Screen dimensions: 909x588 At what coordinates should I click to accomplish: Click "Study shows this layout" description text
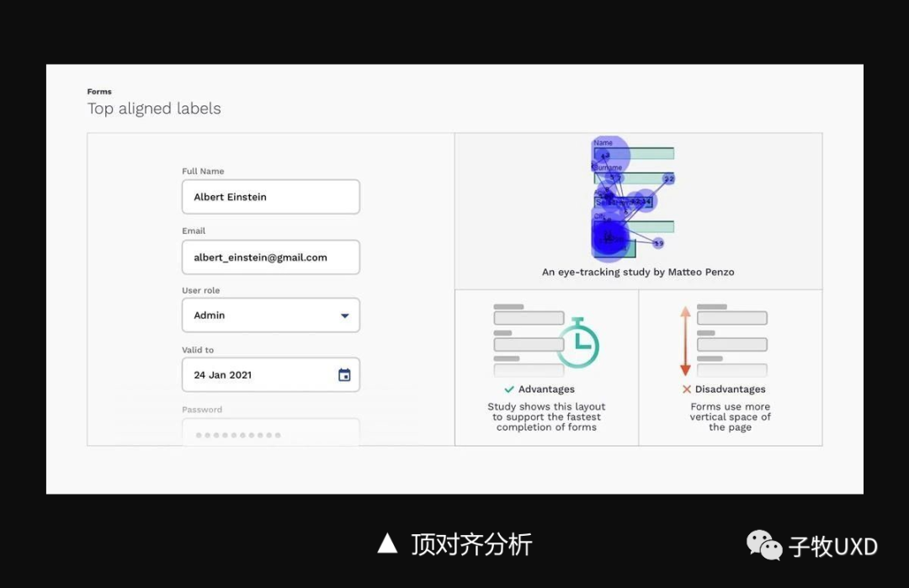coord(546,417)
